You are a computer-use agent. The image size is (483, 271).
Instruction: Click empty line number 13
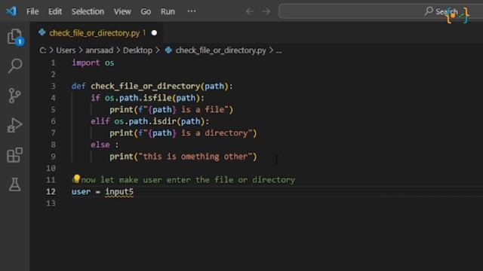(x=51, y=203)
